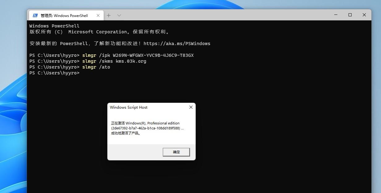Viewport: 381px width, 193px height.
Task: Click the empty PS C:\Users\hyyro> prompt line
Action: coord(54,73)
